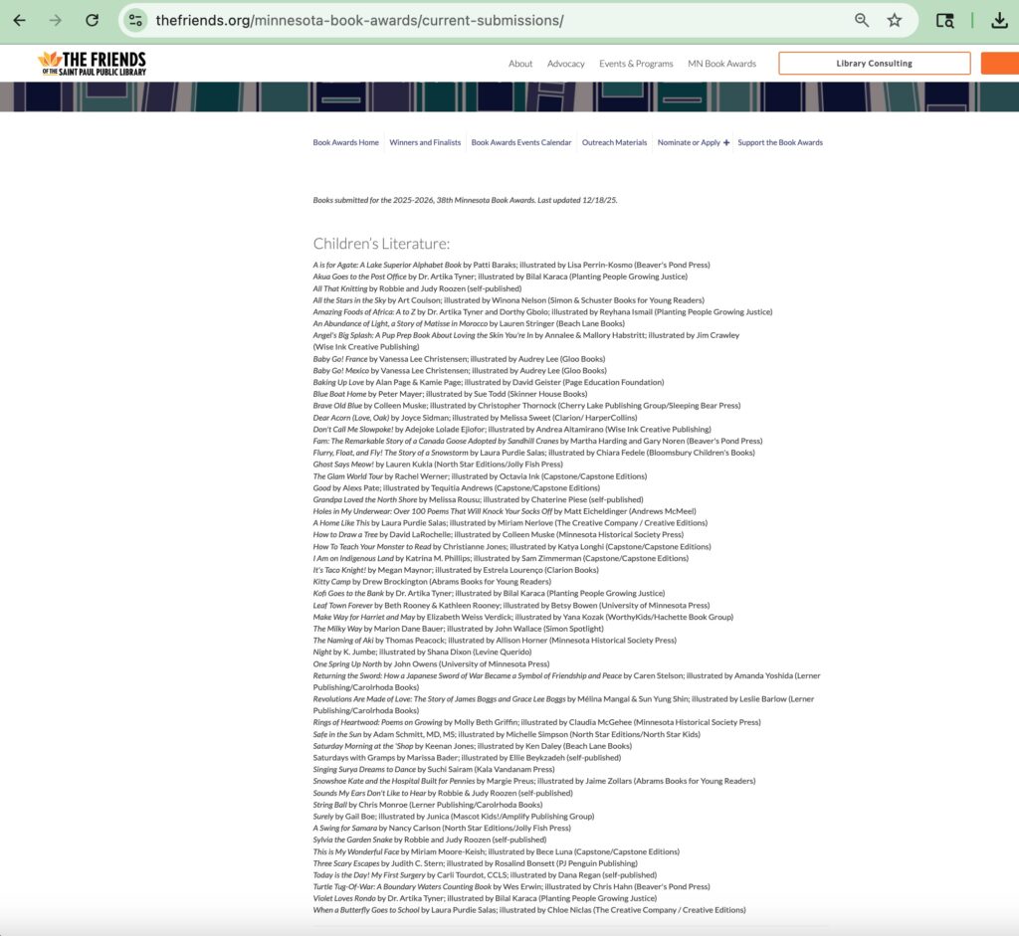This screenshot has width=1019, height=936.
Task: Click the search tabs icon beside the star
Action: coord(945,20)
